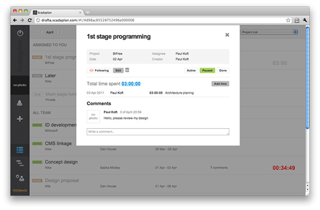Reload the page with the refresh icon
Image resolution: width=320 pixels, height=210 pixels.
tap(29, 20)
